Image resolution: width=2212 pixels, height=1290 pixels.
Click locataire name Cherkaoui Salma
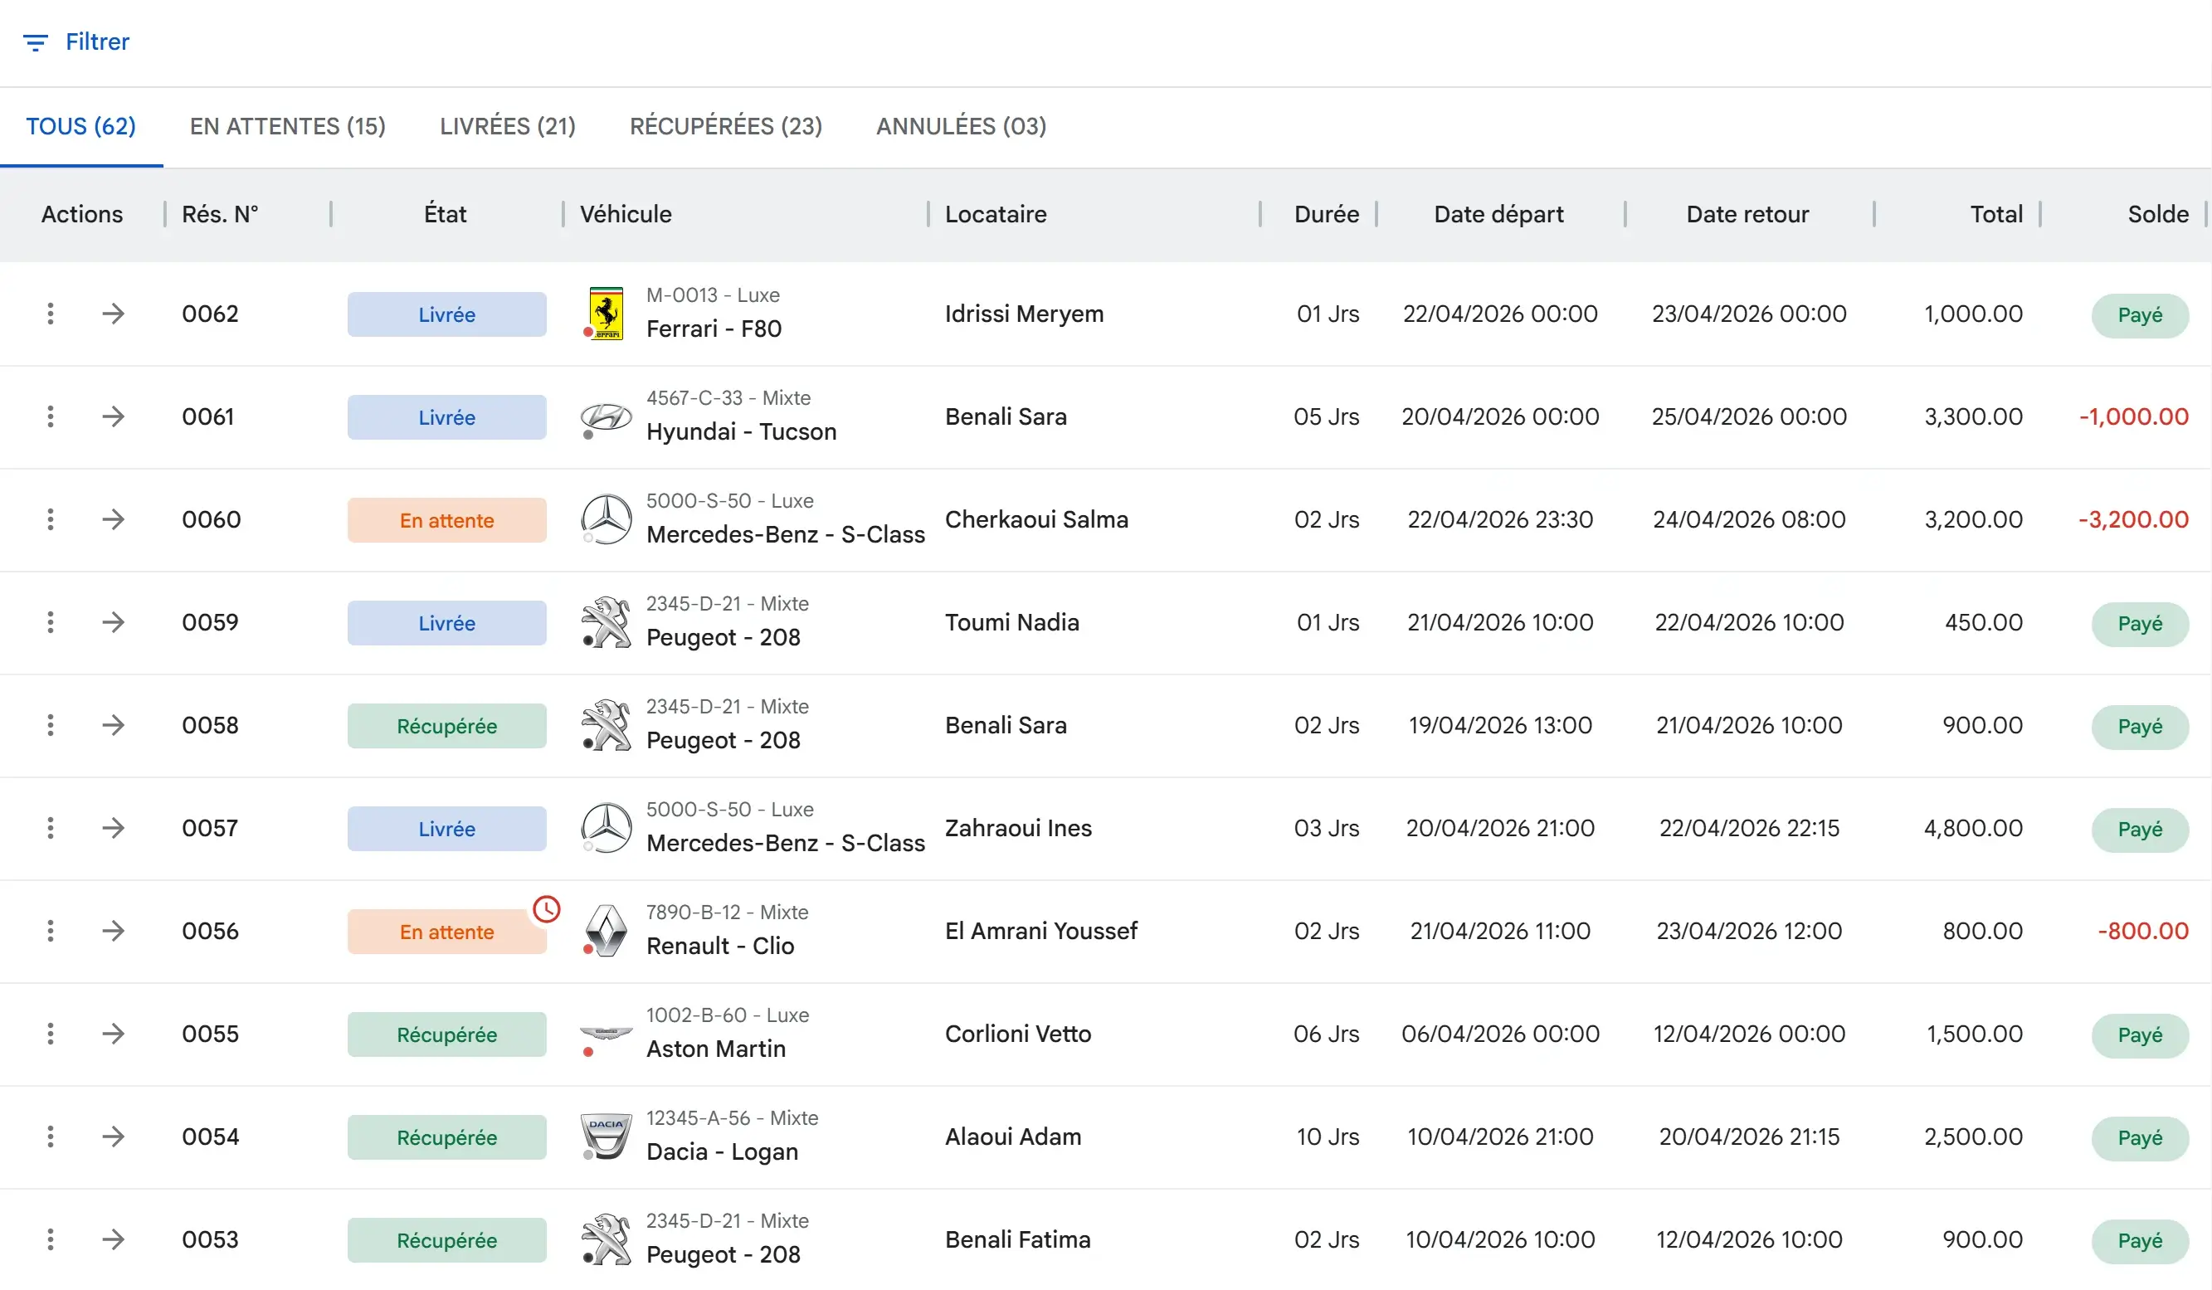coord(1035,519)
